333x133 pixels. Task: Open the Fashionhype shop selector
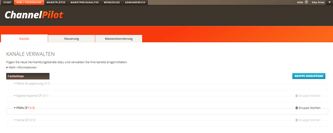click(x=28, y=76)
